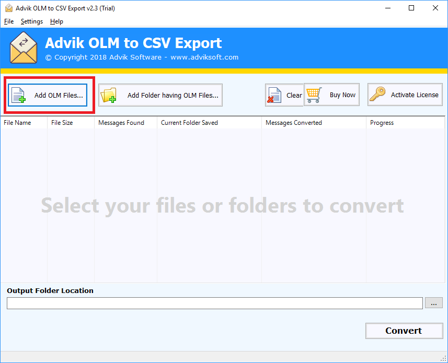Click the app icon in the title bar
448x363 pixels.
tap(9, 8)
